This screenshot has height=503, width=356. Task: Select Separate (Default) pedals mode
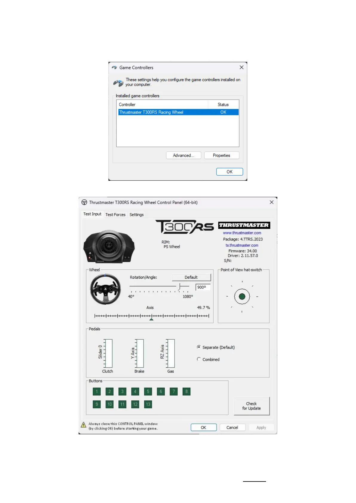(199, 347)
